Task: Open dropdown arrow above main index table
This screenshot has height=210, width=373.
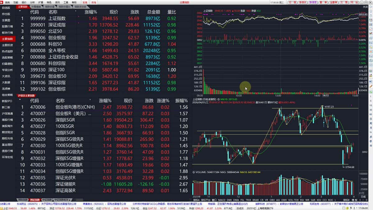Action: pos(20,11)
